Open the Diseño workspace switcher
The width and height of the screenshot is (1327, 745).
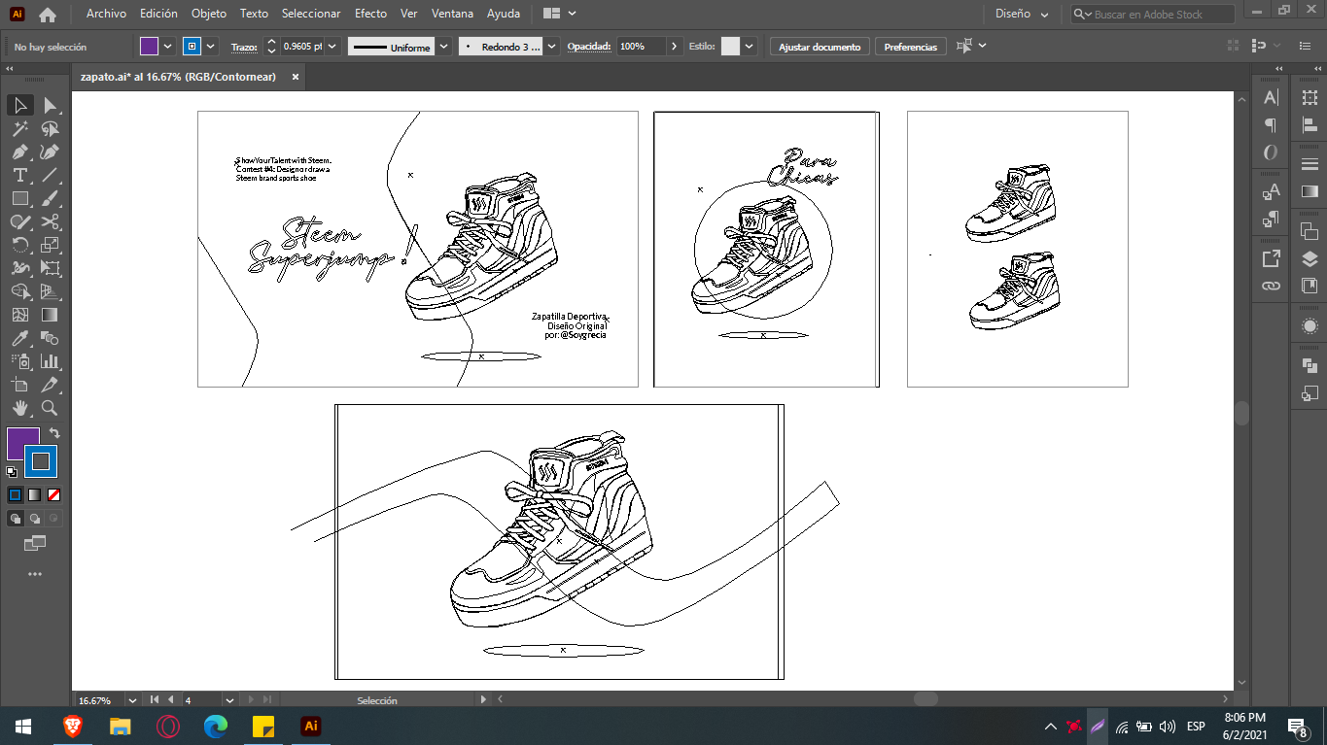coord(1022,15)
